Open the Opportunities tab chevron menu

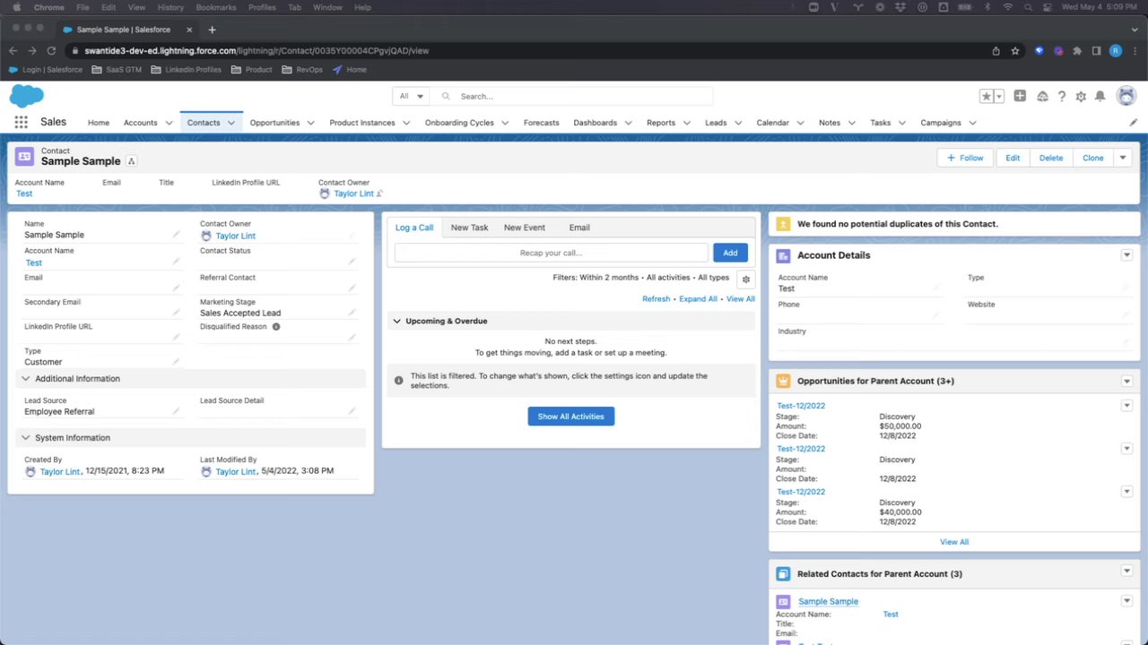pyautogui.click(x=310, y=123)
